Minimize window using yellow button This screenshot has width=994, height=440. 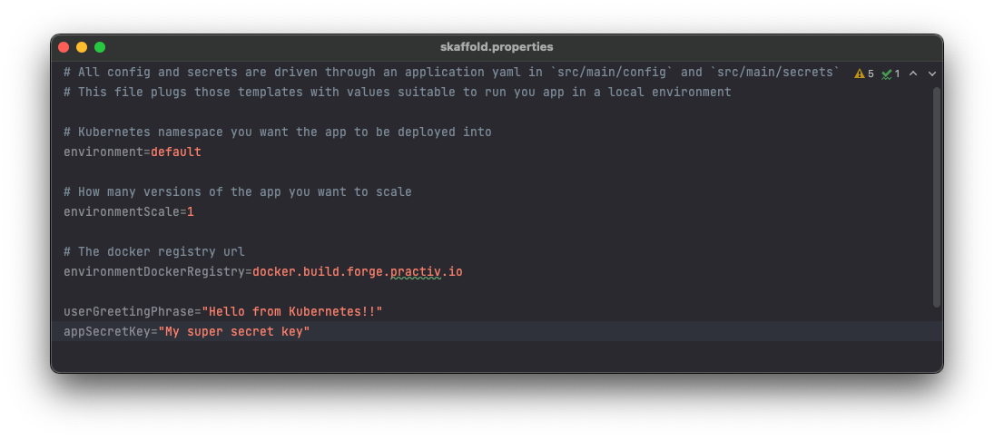point(82,47)
